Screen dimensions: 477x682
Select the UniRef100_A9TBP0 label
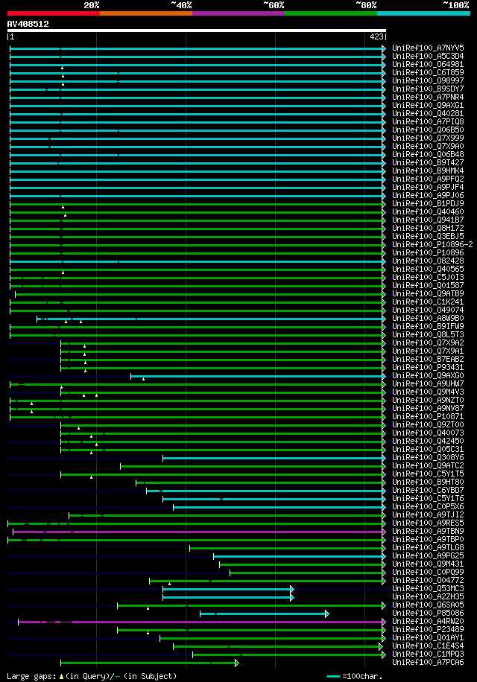(428, 539)
